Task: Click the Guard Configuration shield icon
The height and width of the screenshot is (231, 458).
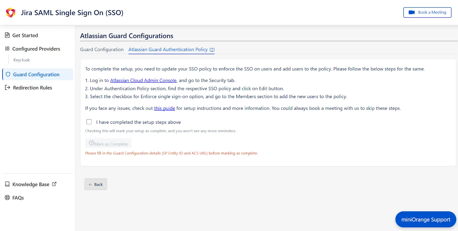Action: click(x=8, y=74)
